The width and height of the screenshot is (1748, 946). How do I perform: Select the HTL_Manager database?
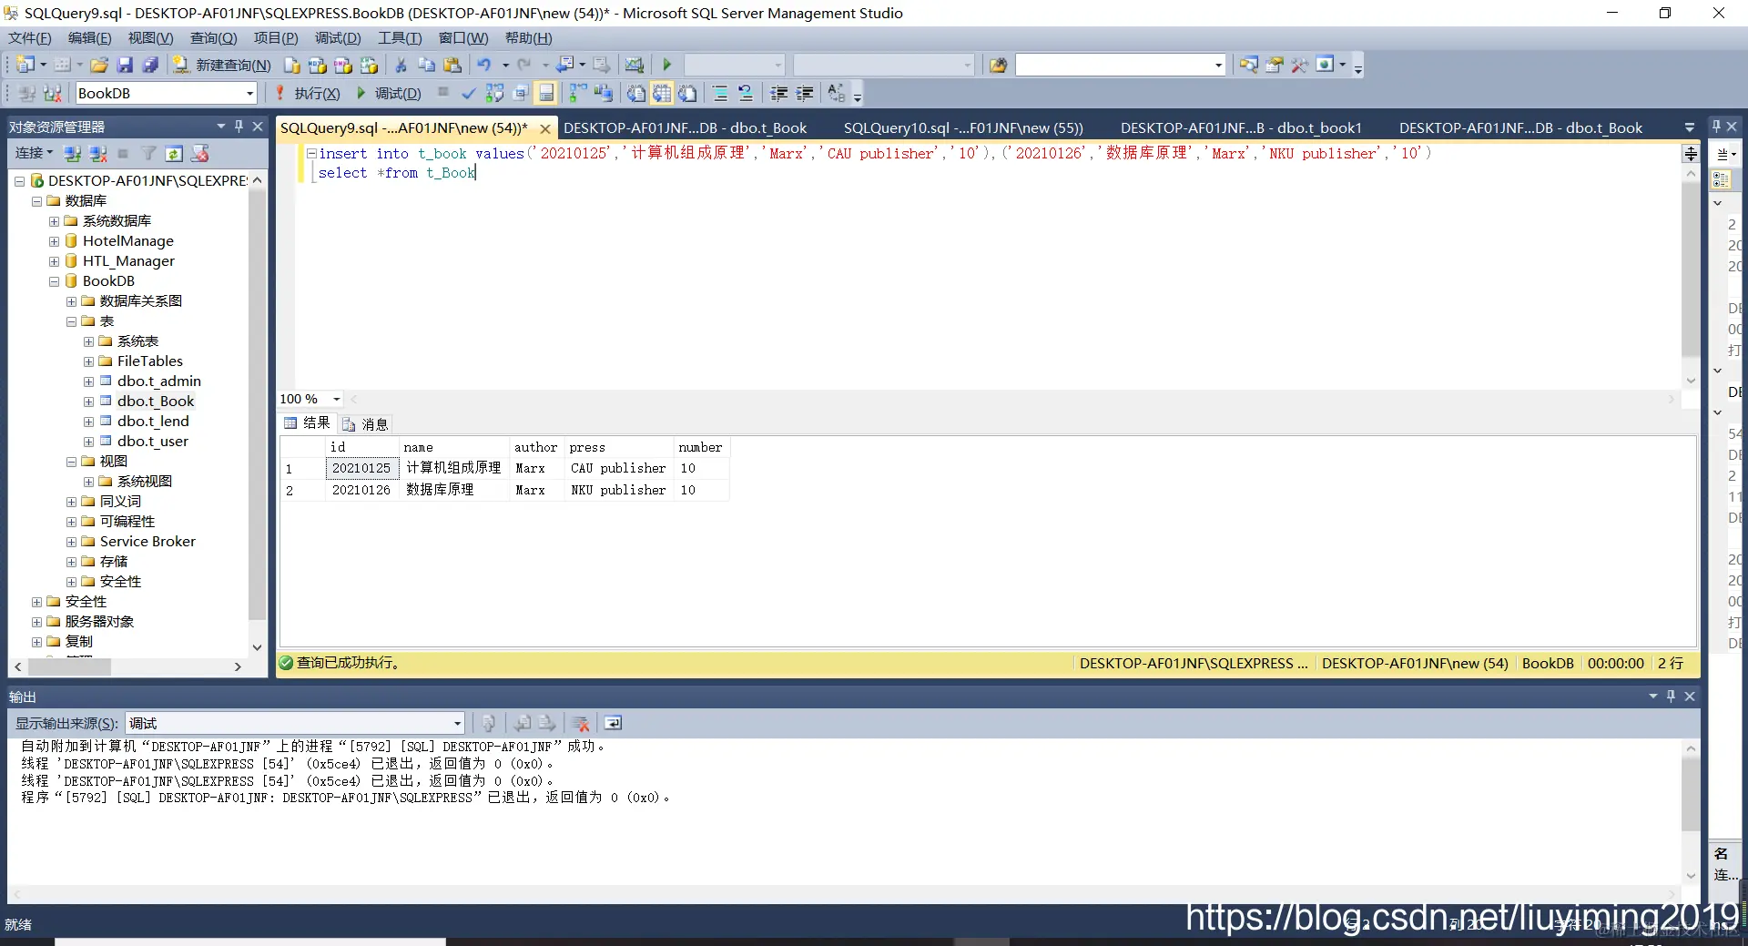click(128, 261)
